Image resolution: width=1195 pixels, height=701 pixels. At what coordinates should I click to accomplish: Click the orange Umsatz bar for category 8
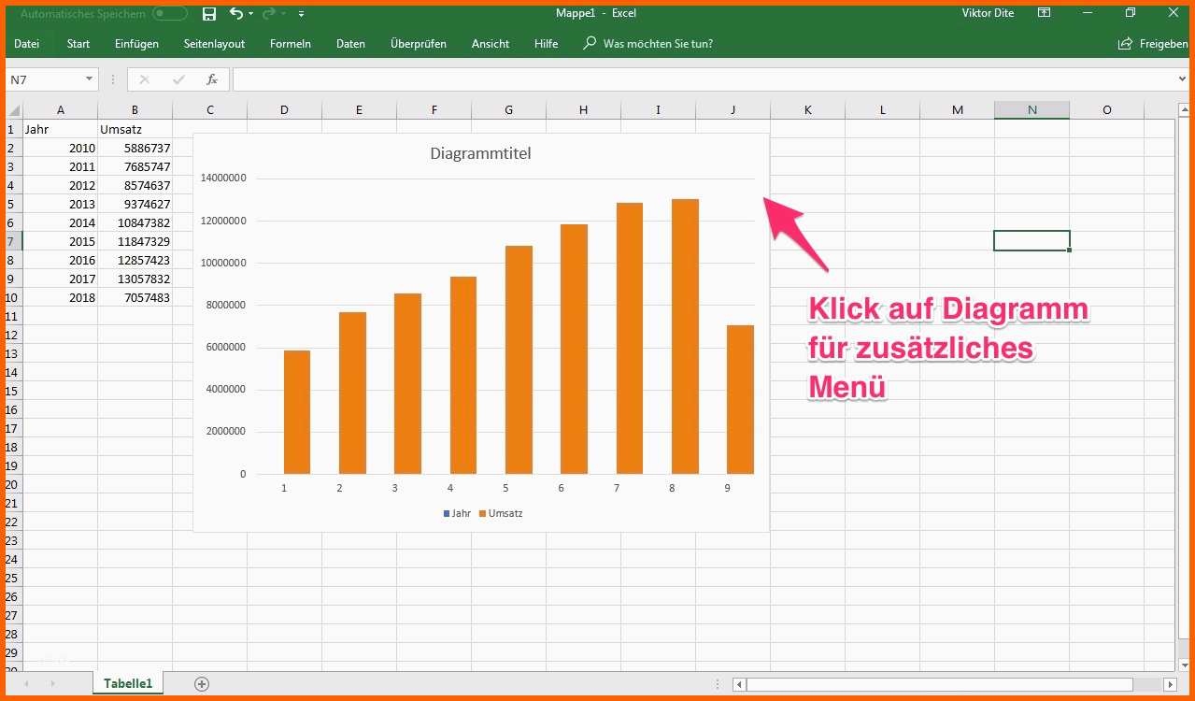click(685, 336)
